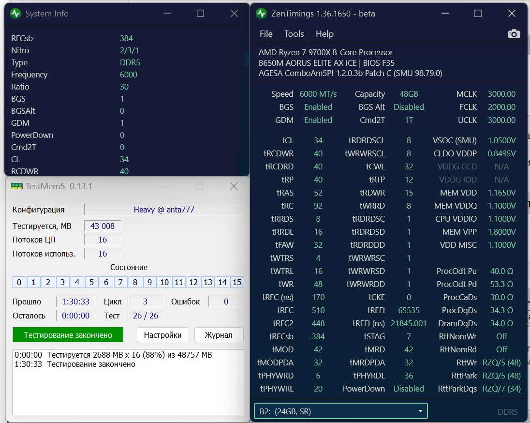Select thread box 10 in Состояние

[x=164, y=282]
